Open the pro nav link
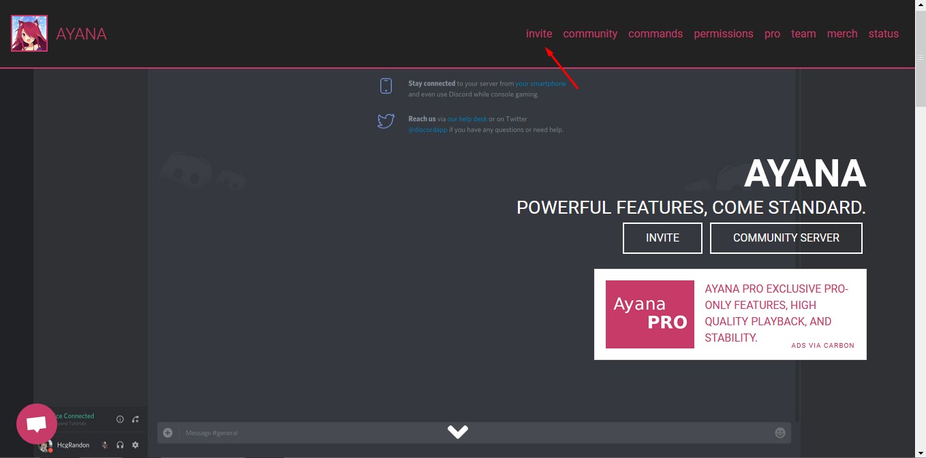Image resolution: width=926 pixels, height=458 pixels. coord(772,34)
